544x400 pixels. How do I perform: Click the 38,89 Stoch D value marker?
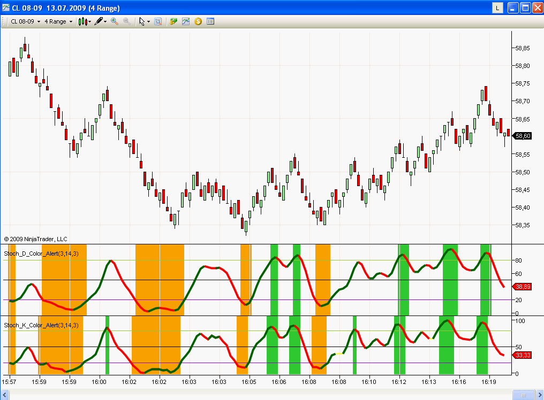click(x=522, y=287)
